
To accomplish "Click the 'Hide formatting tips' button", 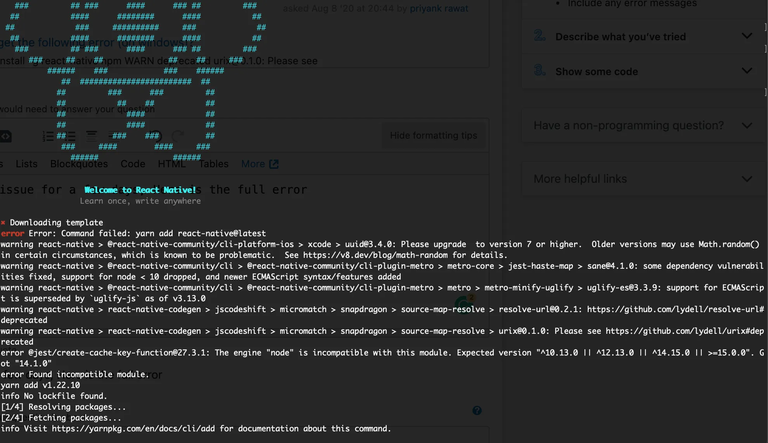I will pos(433,136).
